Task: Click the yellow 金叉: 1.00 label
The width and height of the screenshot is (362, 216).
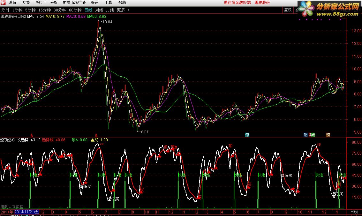Action: point(99,140)
